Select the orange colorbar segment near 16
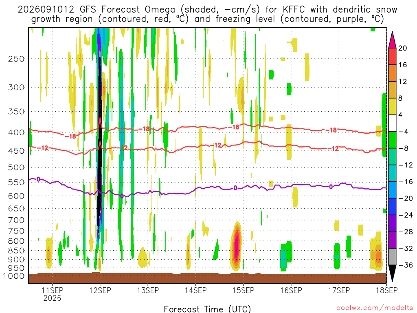Image resolution: width=417 pixels, height=313 pixels. pos(392,73)
